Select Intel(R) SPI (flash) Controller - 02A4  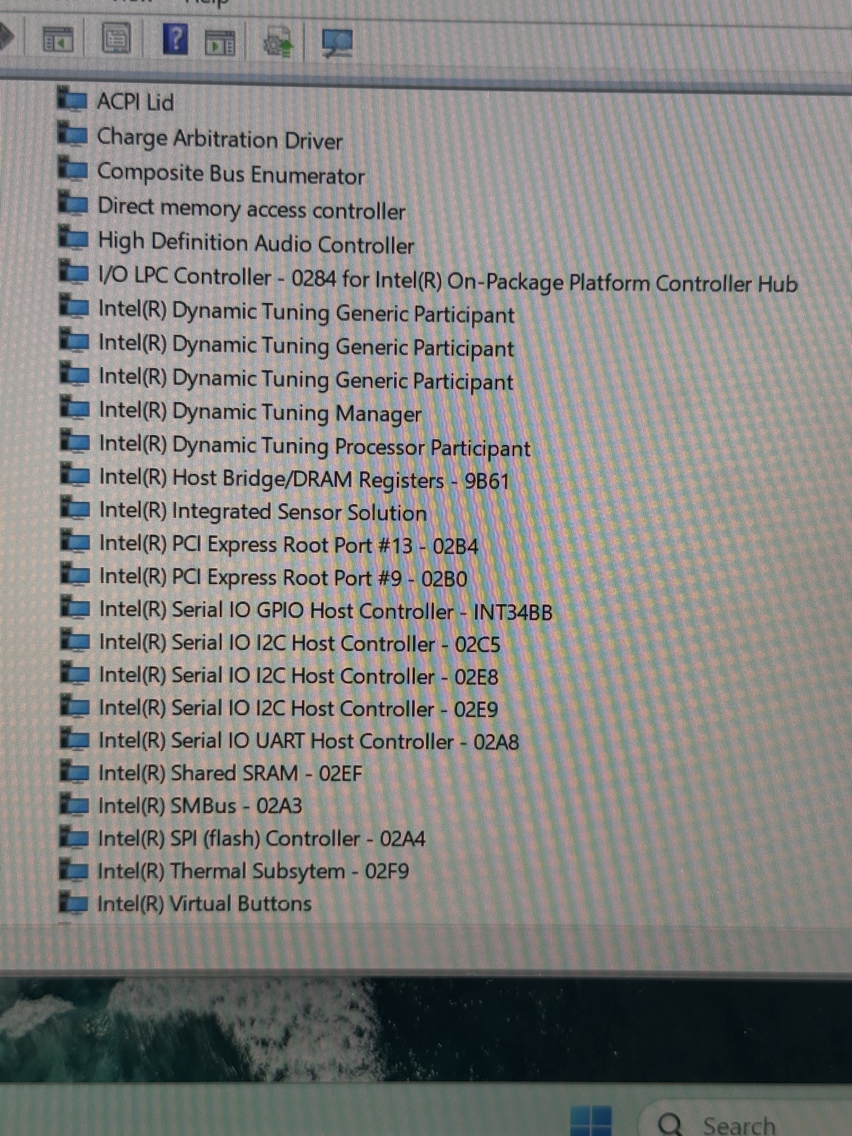click(x=261, y=838)
